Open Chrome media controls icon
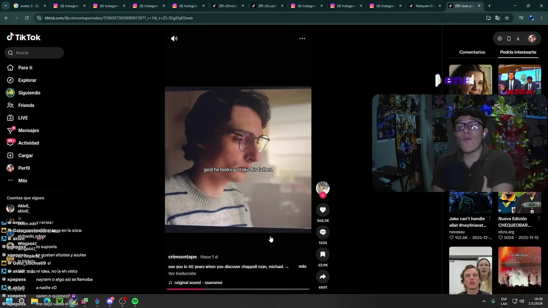 tap(521, 18)
